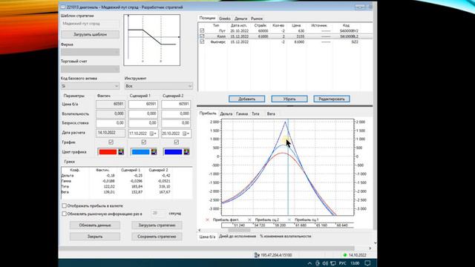The width and height of the screenshot is (475, 267).
Task: Switch the РУС input language indicator
Action: click(343, 263)
